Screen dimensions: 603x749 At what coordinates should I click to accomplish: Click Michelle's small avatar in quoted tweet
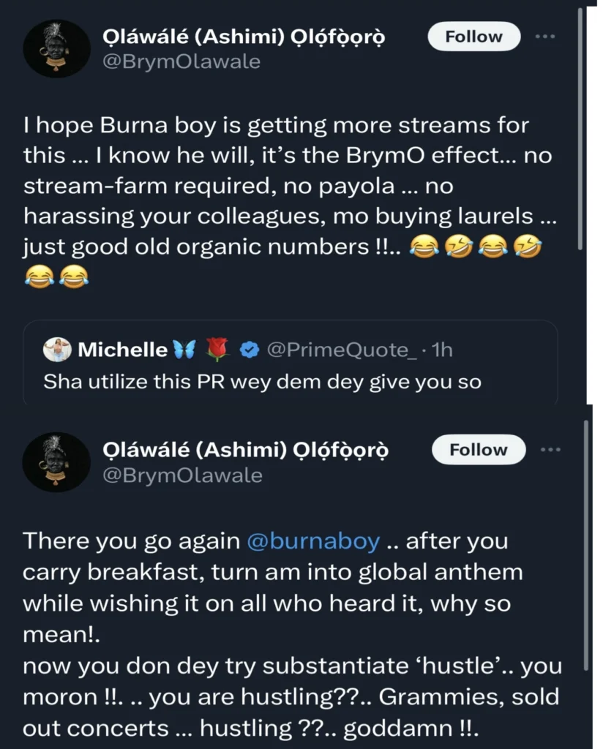click(x=57, y=350)
